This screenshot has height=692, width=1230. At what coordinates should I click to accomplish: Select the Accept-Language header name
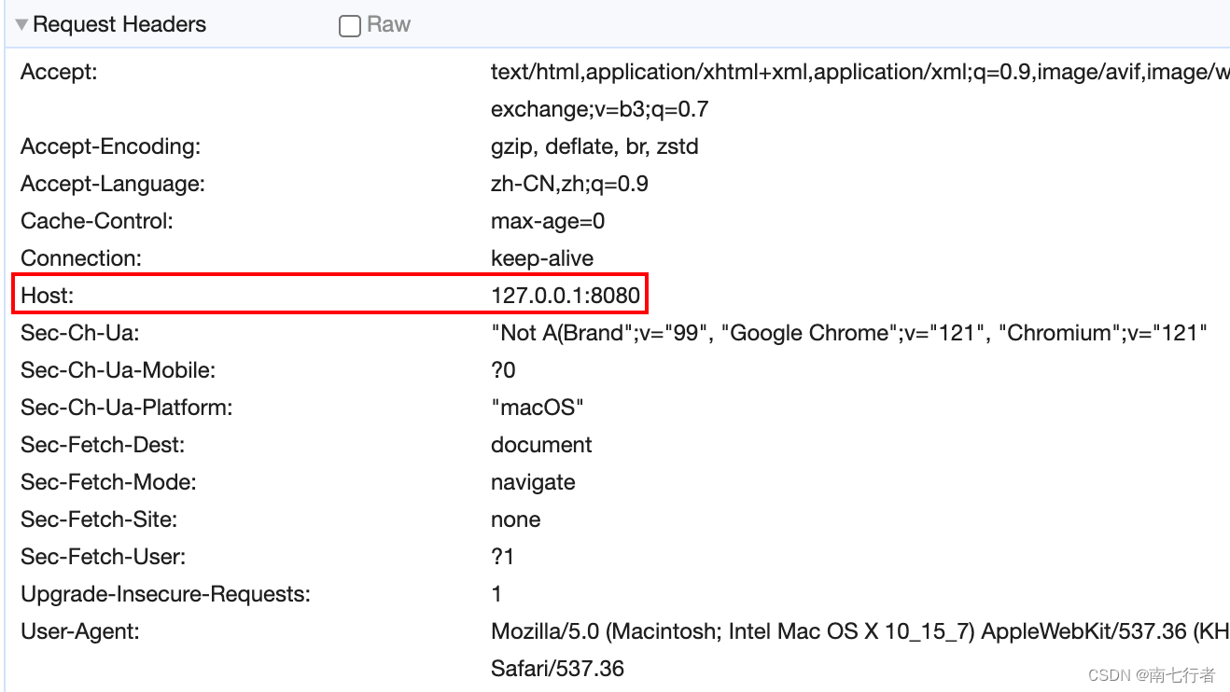click(113, 184)
